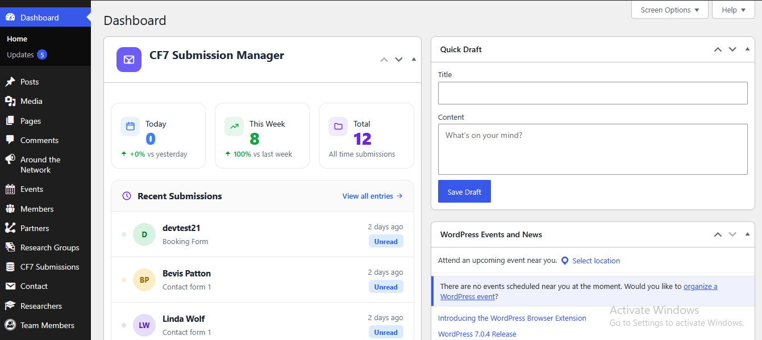
Task: Click the LW avatar for Linda Wolf
Action: click(x=144, y=325)
